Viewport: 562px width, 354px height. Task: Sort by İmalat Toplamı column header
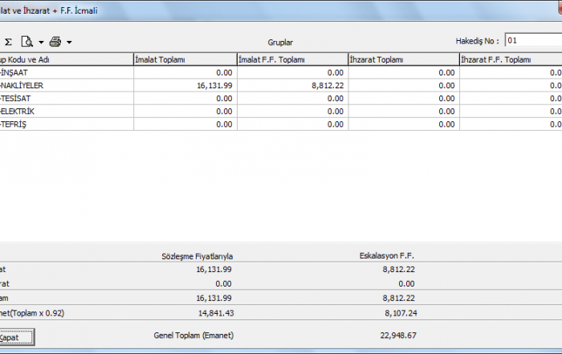pos(184,59)
